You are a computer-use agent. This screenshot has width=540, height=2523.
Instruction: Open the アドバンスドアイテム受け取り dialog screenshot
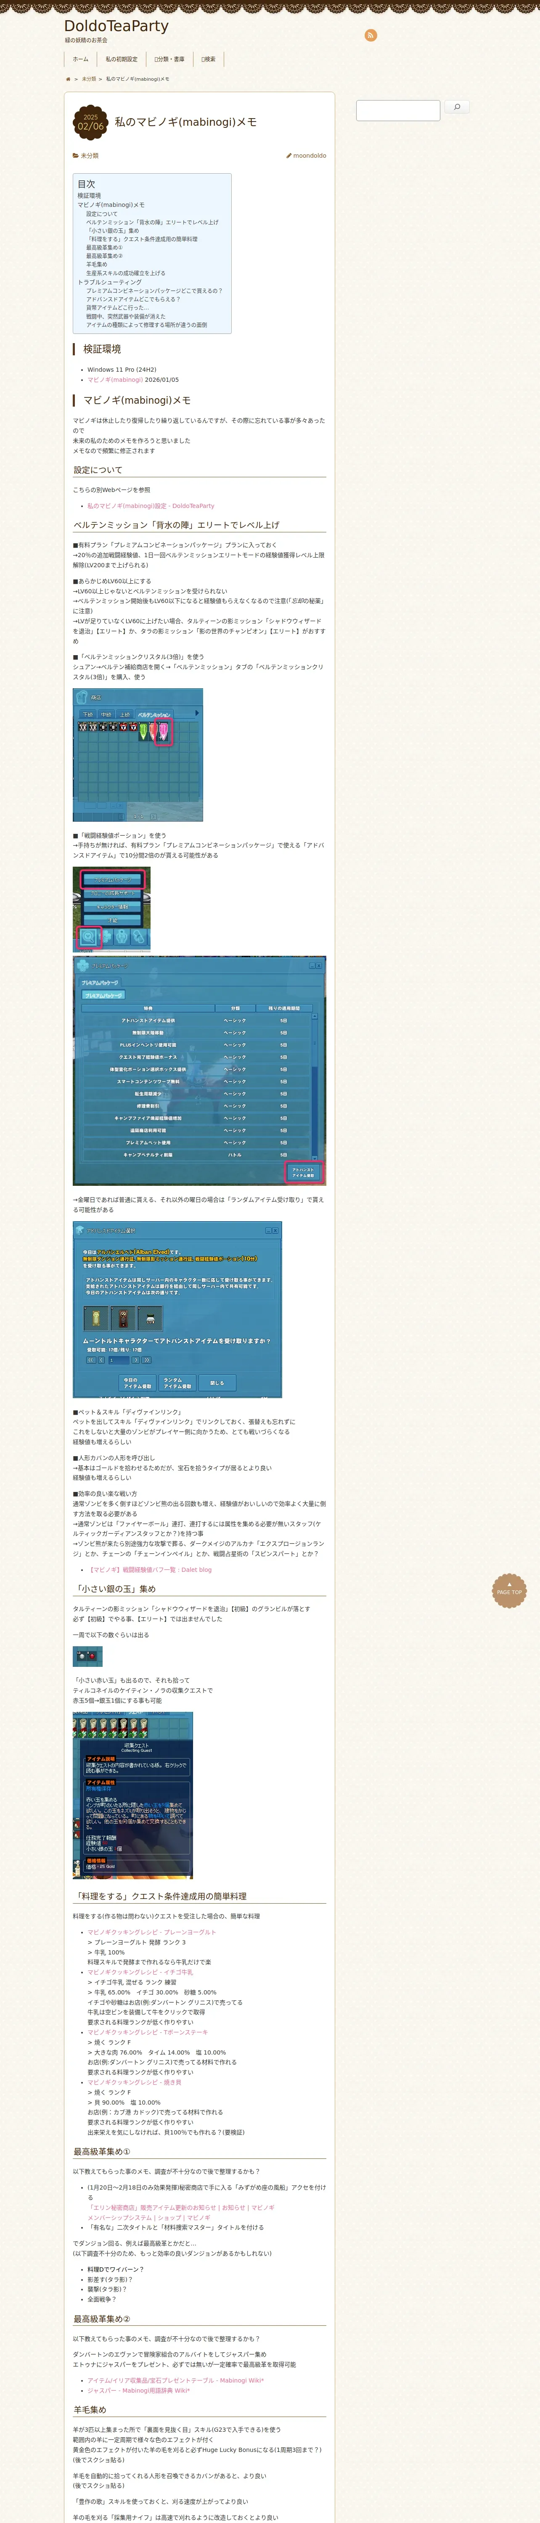point(177,1309)
